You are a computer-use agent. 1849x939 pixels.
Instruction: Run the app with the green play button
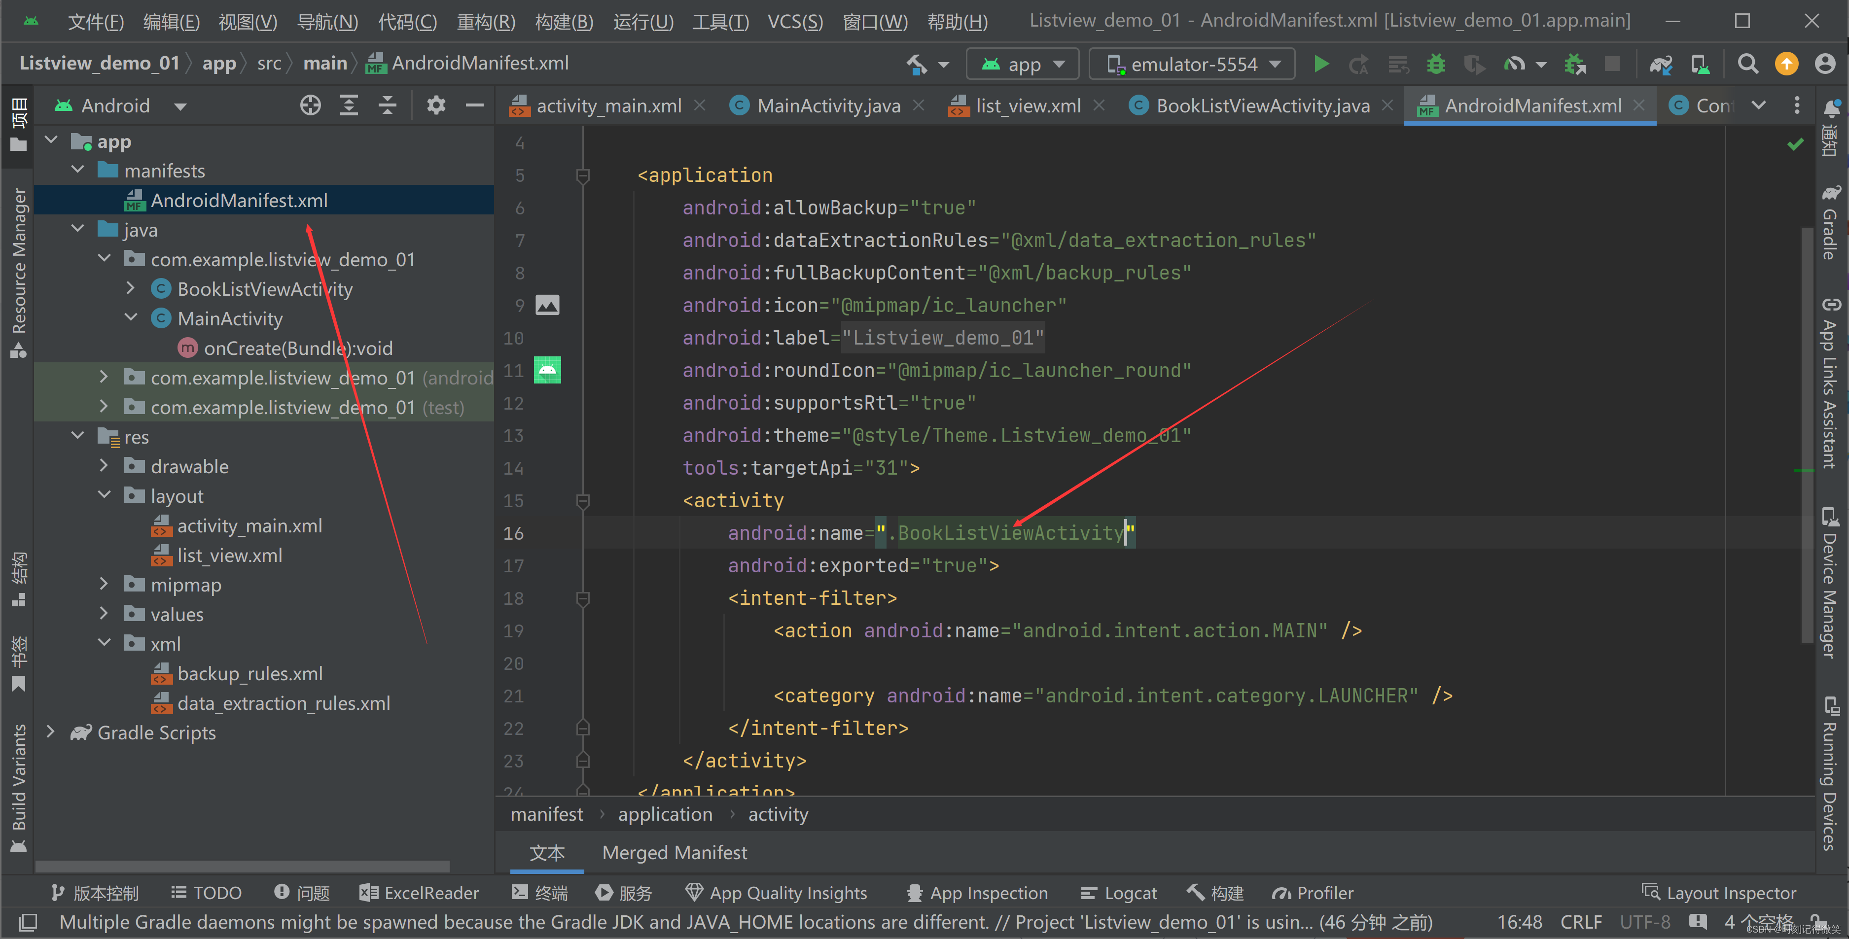tap(1321, 64)
